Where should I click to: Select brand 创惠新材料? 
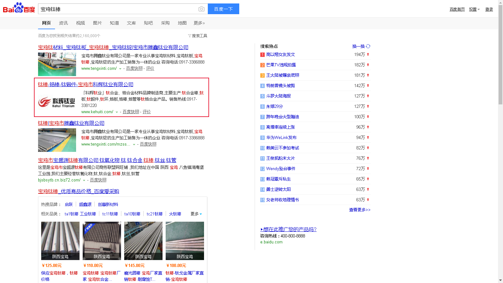(x=108, y=204)
